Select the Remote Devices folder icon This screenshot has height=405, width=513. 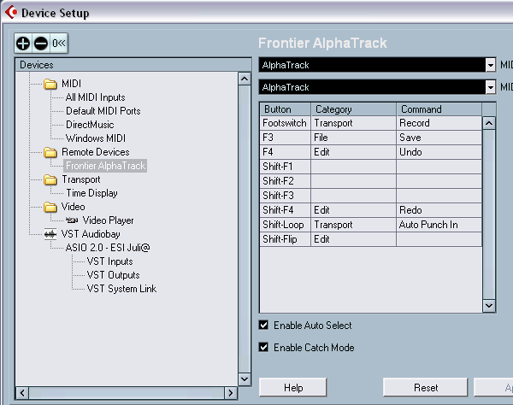tap(50, 152)
